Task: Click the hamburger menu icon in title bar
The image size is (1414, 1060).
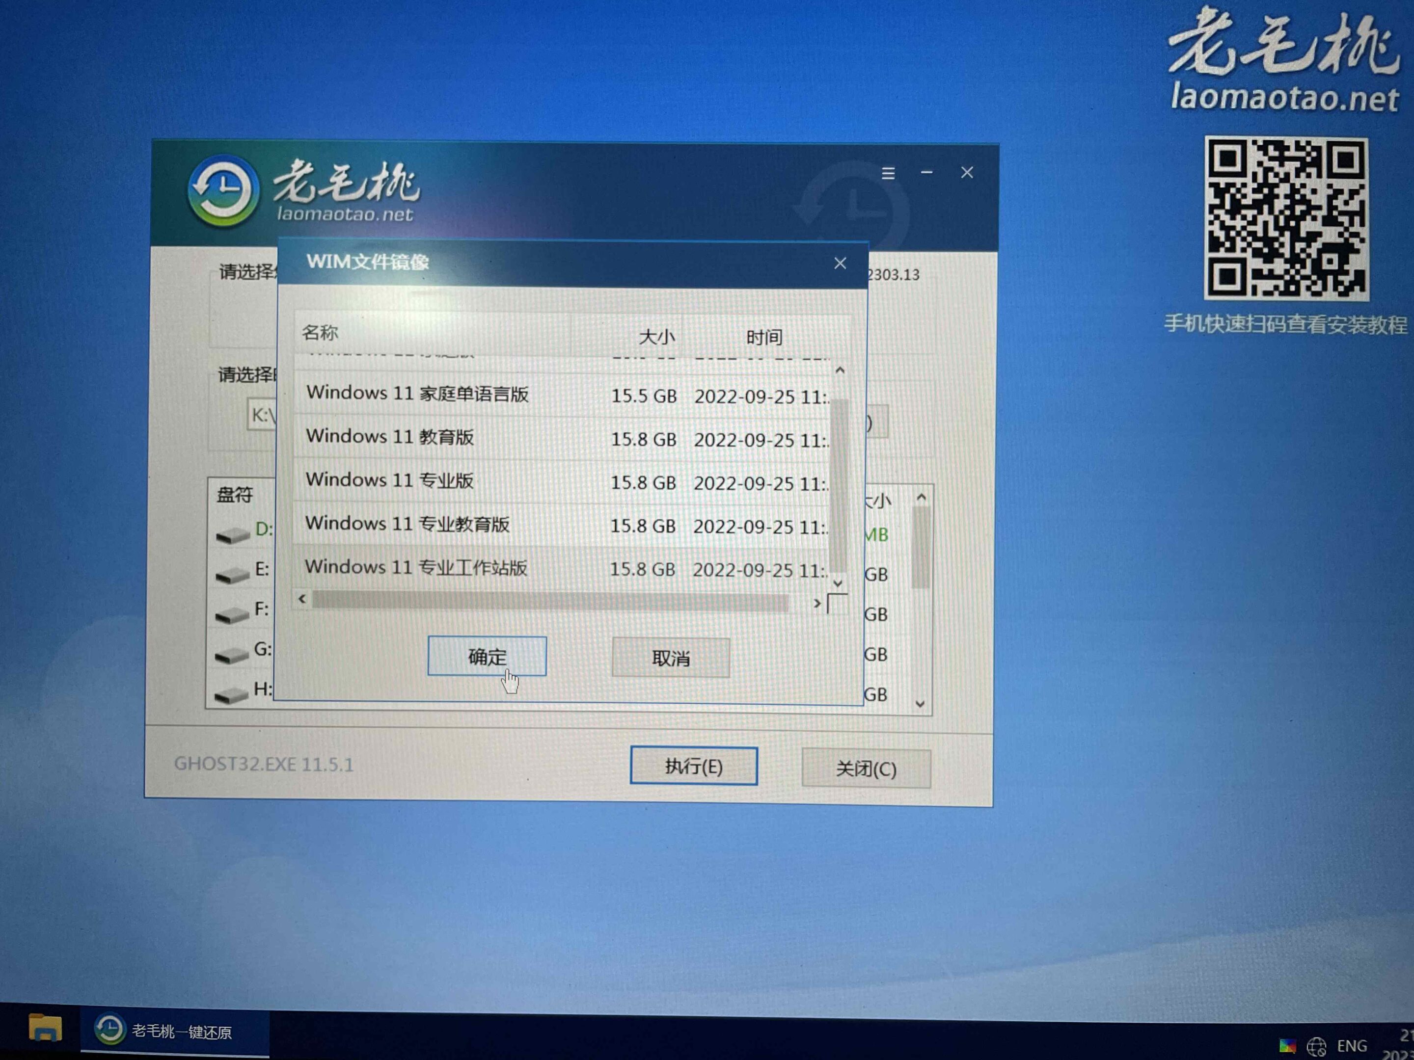Action: pyautogui.click(x=888, y=173)
